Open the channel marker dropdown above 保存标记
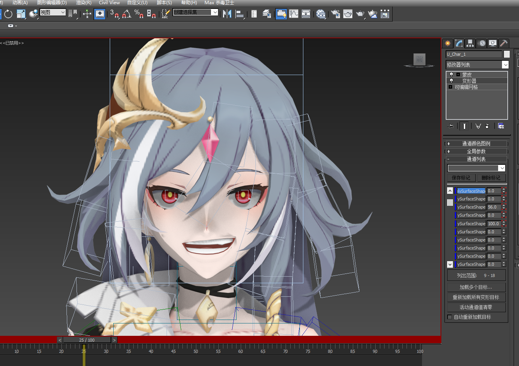 tap(476, 168)
